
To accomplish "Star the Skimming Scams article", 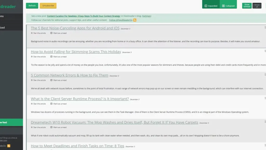I will (38, 57).
